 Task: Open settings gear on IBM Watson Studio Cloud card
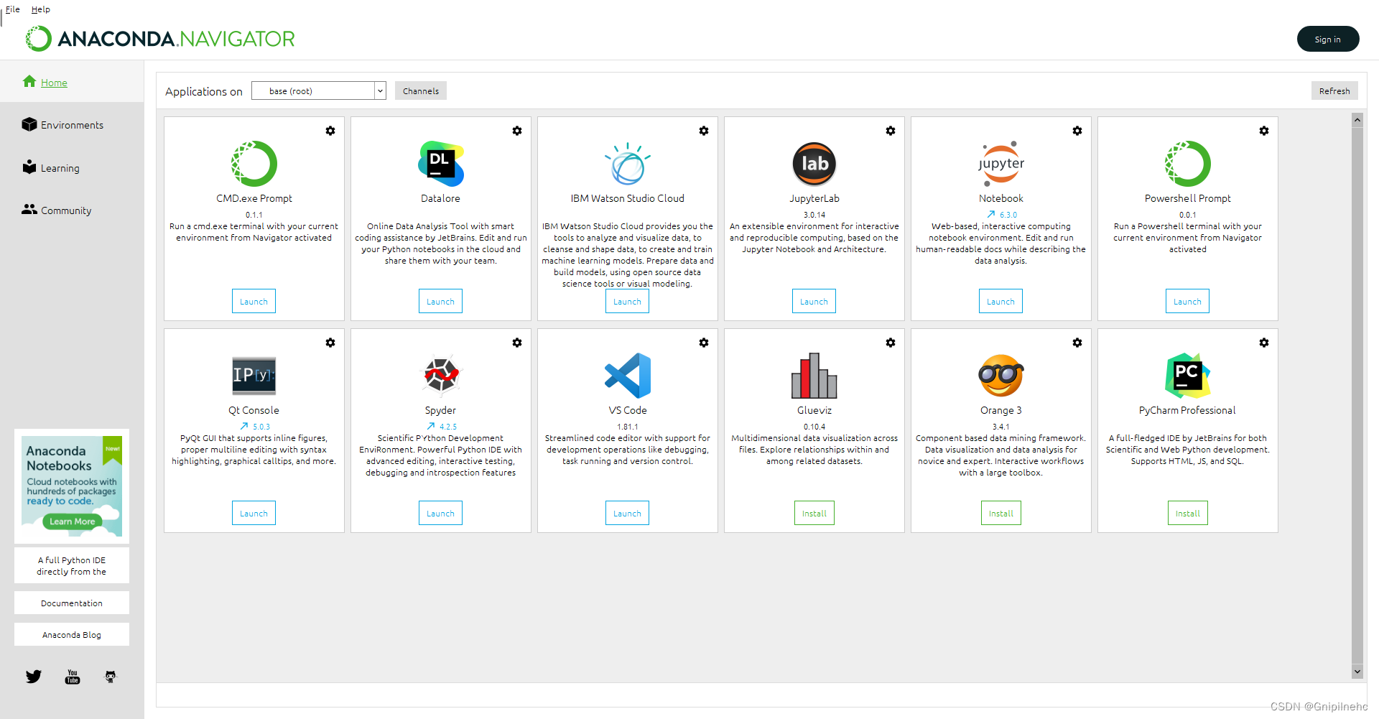point(704,131)
